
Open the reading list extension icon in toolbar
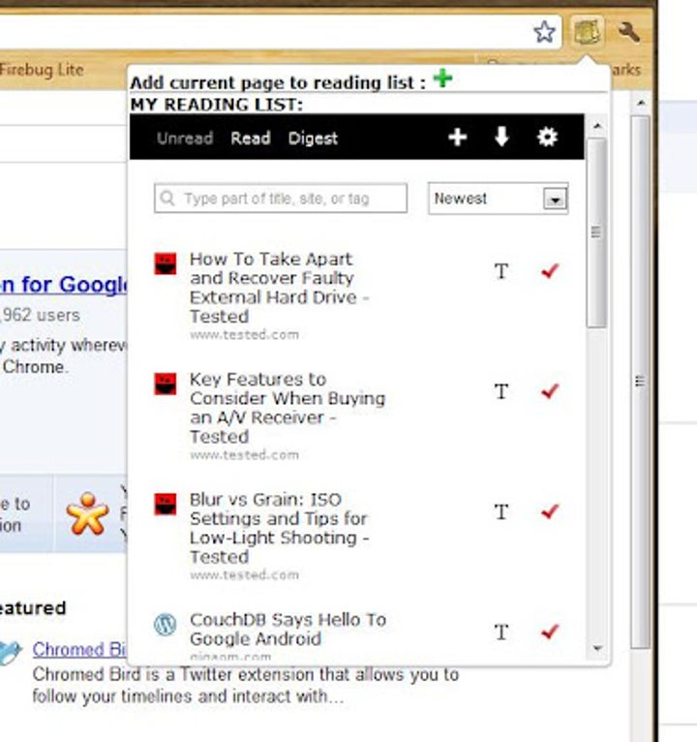click(x=588, y=32)
